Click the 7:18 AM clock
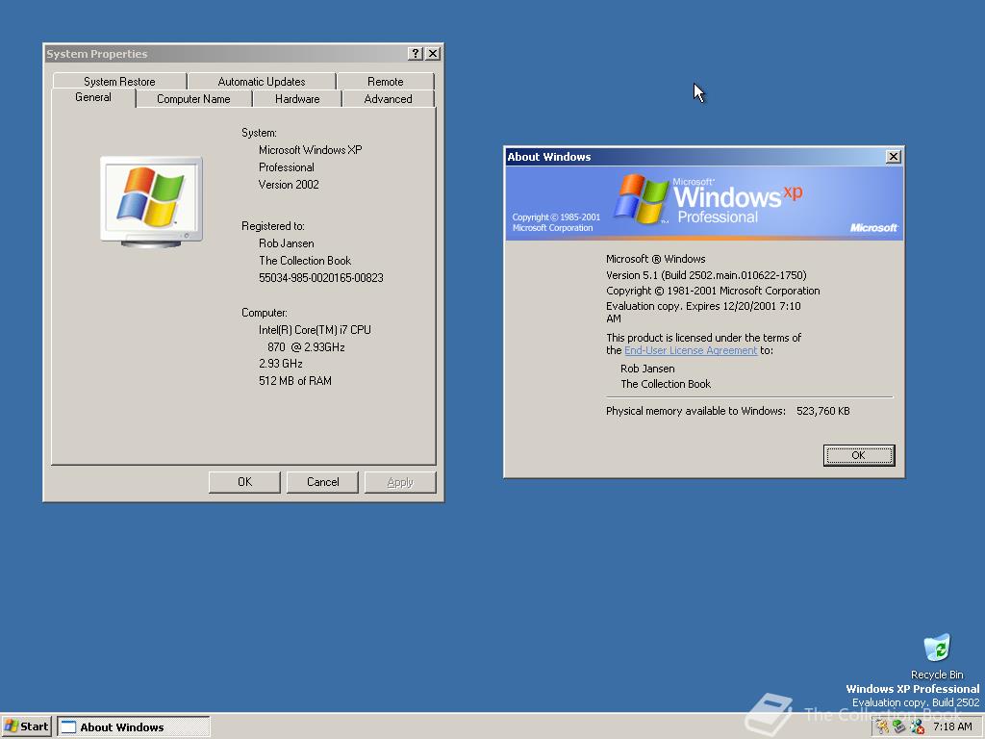This screenshot has height=739, width=985. (x=952, y=727)
